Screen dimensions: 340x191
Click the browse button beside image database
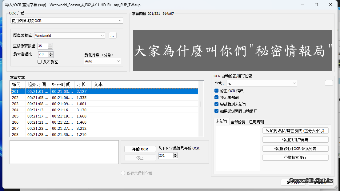(112, 36)
